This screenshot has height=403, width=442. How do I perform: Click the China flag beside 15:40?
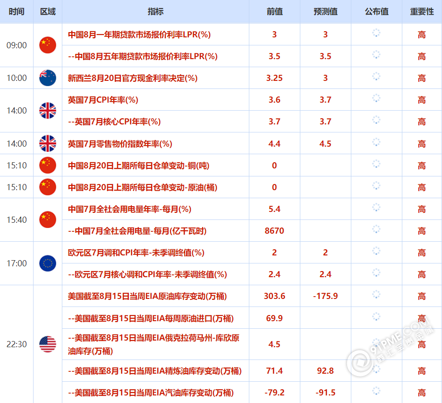[x=48, y=219]
